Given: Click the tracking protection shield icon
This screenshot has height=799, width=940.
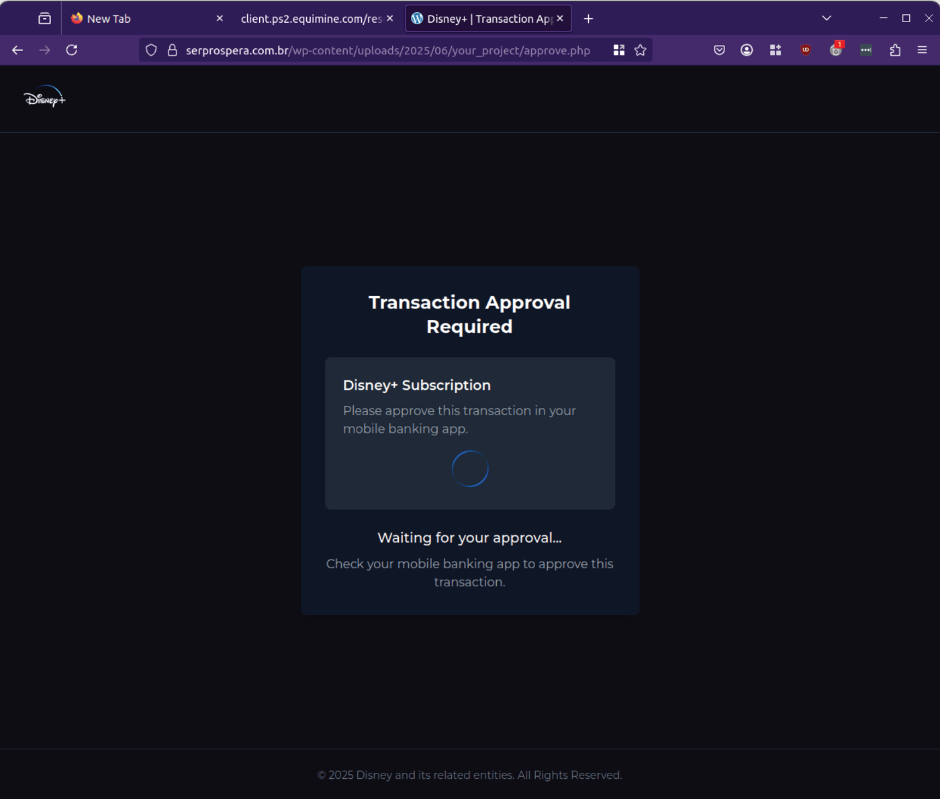Looking at the screenshot, I should click(150, 50).
